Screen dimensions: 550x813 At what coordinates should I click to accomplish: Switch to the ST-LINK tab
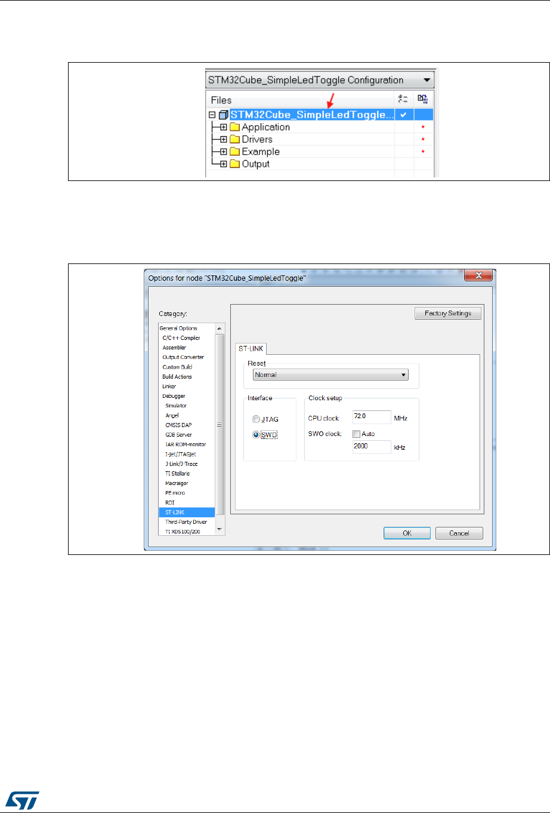tap(251, 349)
